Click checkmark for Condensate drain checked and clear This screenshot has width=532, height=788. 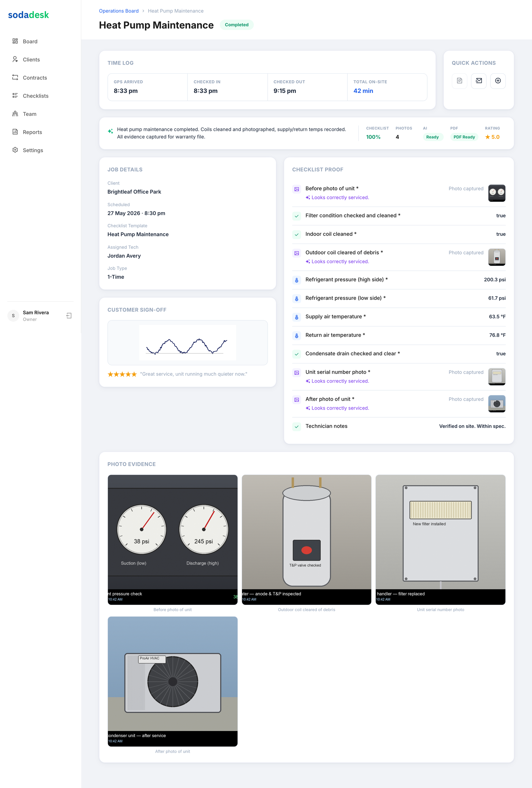point(297,354)
